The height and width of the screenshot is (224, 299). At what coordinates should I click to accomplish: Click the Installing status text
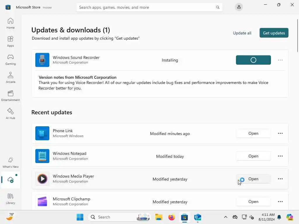tap(170, 60)
